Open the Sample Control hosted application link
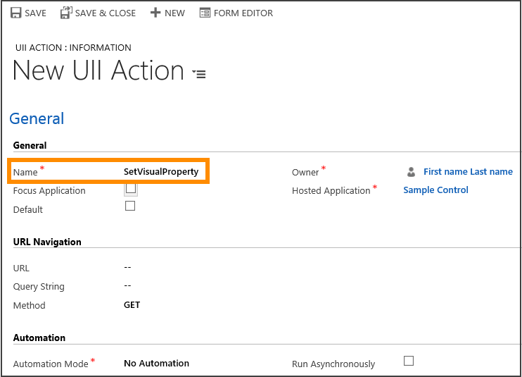 [435, 190]
